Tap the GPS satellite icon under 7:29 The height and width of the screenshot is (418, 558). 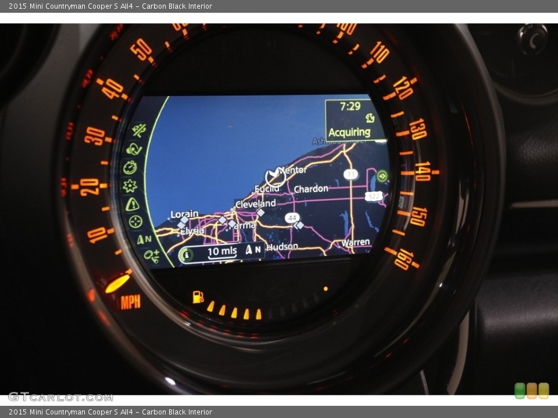[x=370, y=118]
